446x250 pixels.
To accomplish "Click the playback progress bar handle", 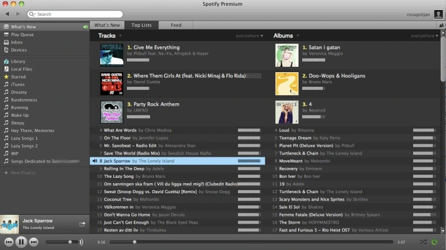I will (x=134, y=242).
